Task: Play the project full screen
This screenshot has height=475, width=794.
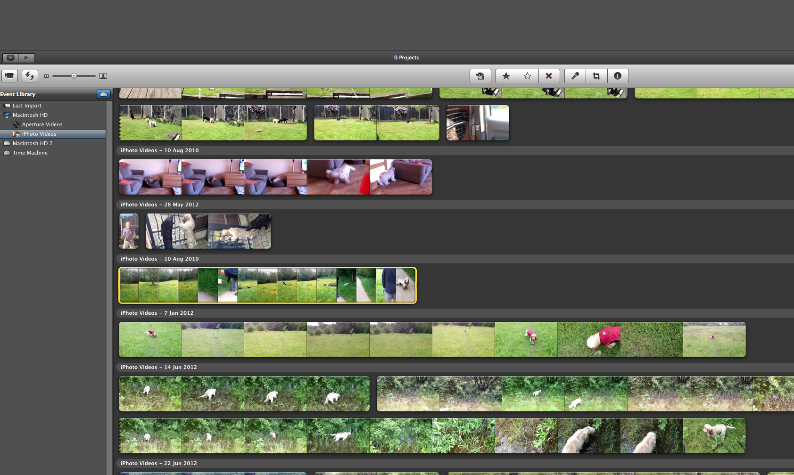Action: tap(10, 57)
